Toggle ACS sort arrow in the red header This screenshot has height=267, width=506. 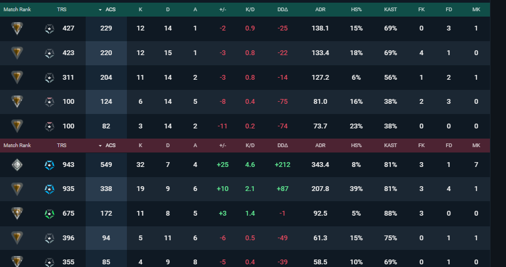[100, 146]
